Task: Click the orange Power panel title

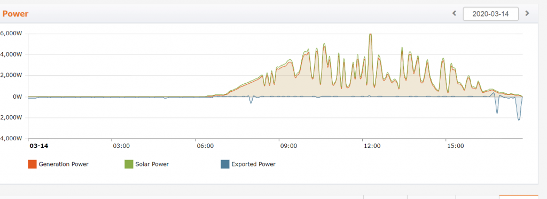Action: (15, 14)
